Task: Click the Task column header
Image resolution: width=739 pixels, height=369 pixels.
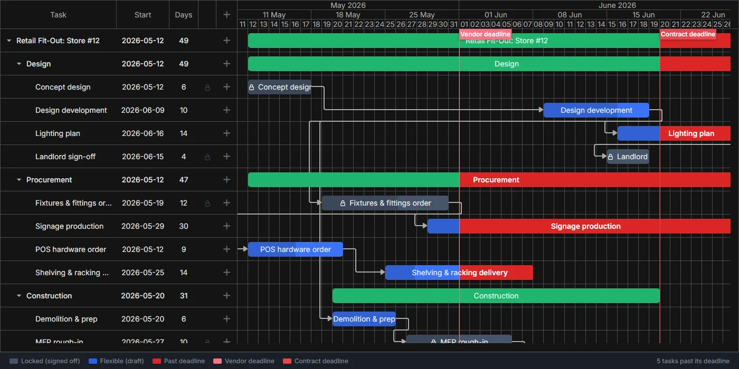Action: (58, 15)
